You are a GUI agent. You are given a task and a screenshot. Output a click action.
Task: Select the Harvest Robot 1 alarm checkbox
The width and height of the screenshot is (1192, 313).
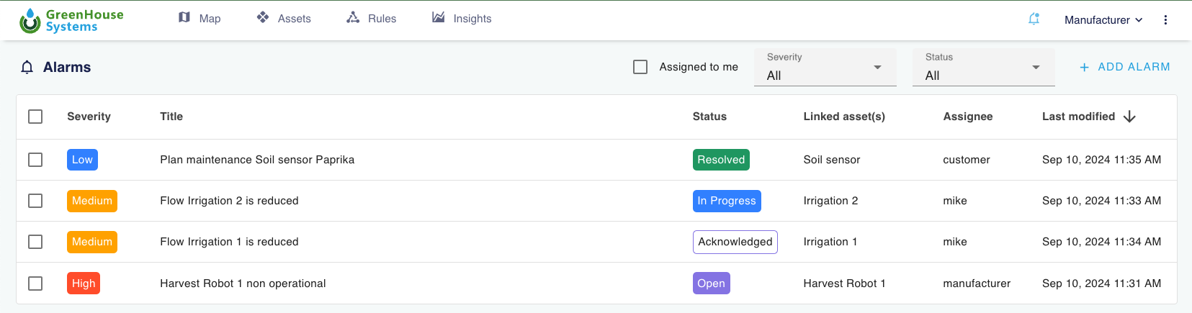35,283
